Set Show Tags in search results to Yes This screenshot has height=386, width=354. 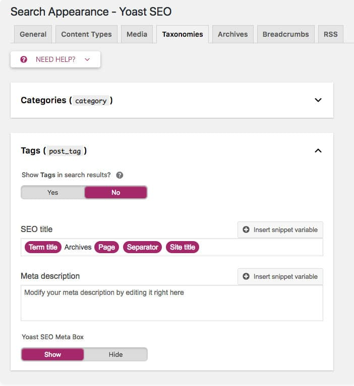[53, 192]
